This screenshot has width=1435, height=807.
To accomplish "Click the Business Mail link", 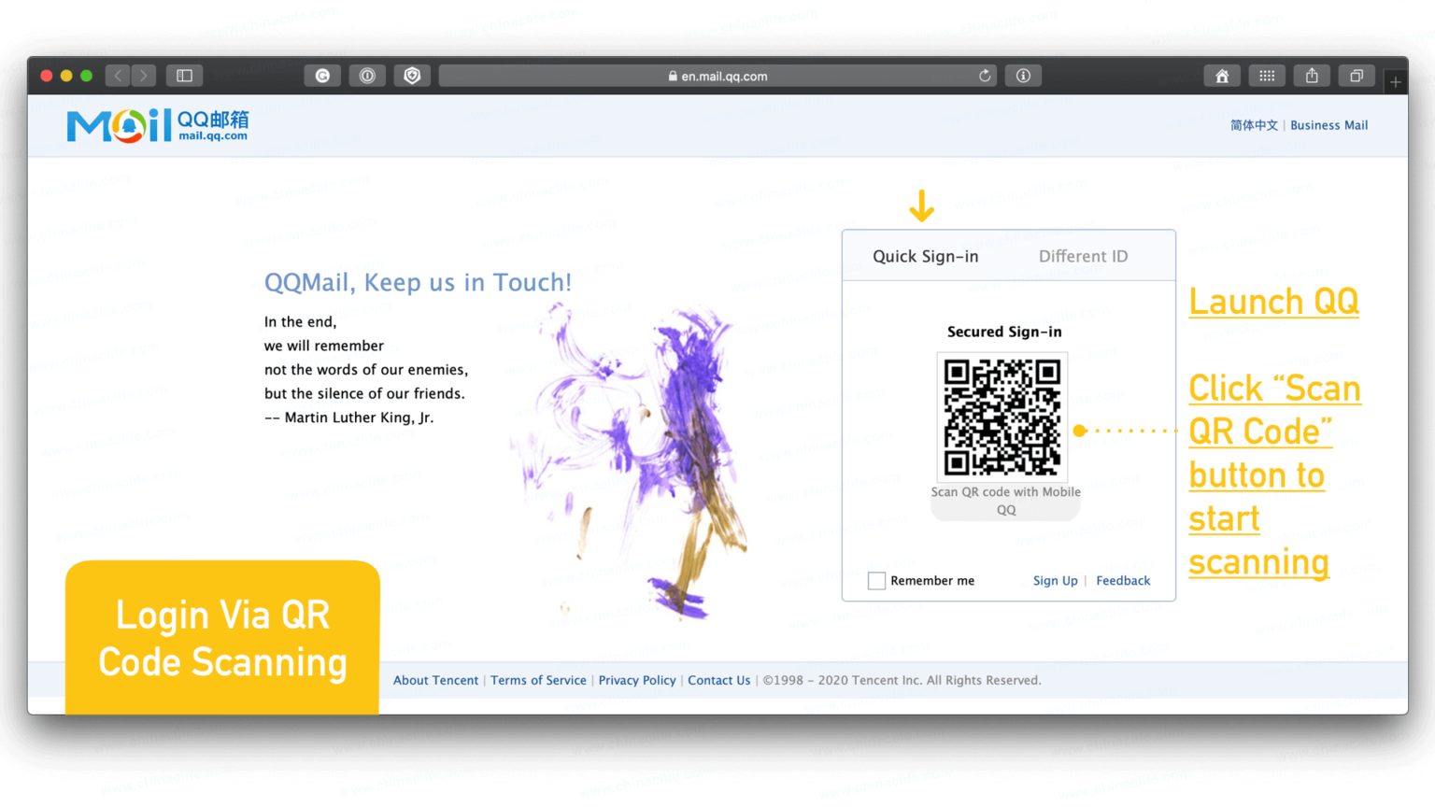I will point(1328,124).
